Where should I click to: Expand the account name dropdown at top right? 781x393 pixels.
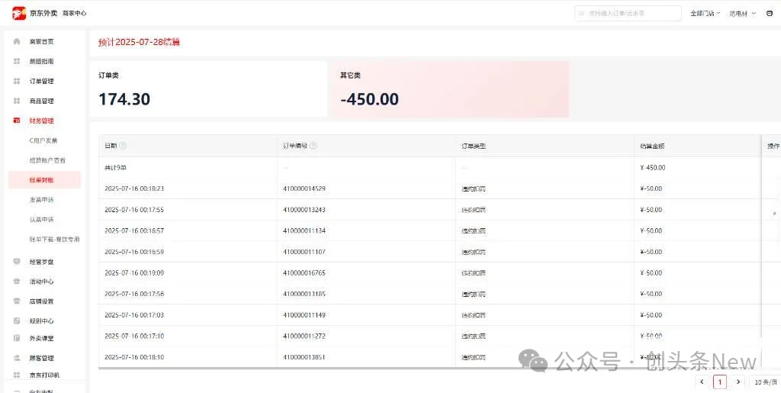743,13
